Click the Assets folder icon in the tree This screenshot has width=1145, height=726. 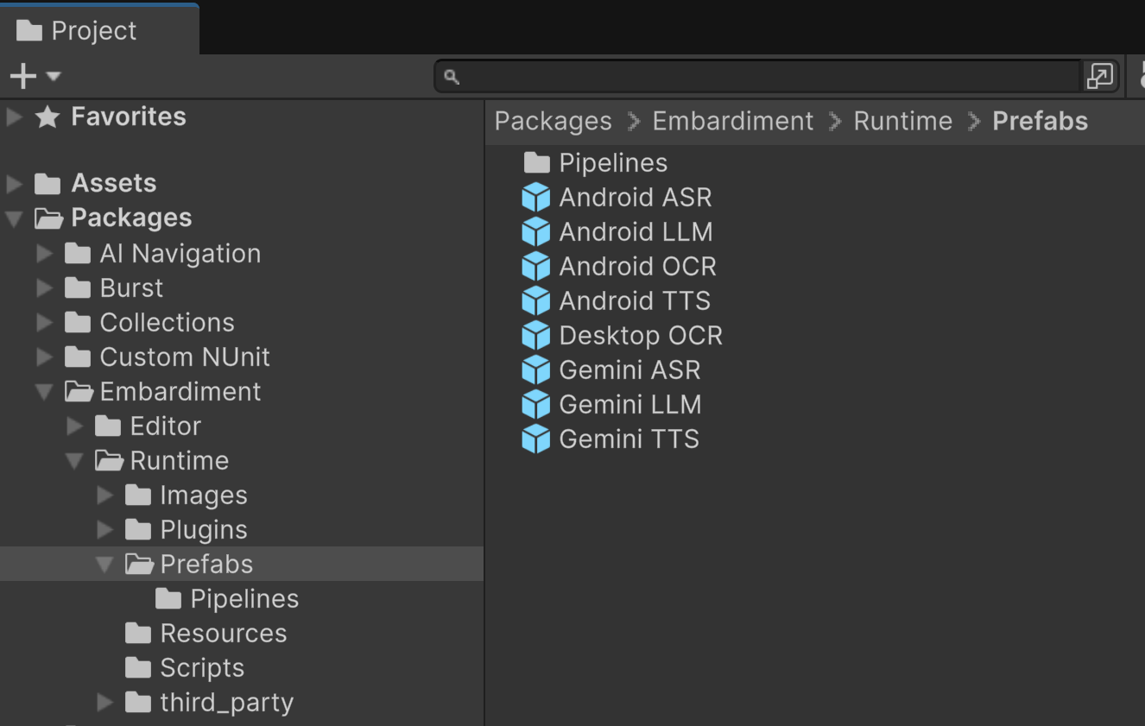coord(47,184)
